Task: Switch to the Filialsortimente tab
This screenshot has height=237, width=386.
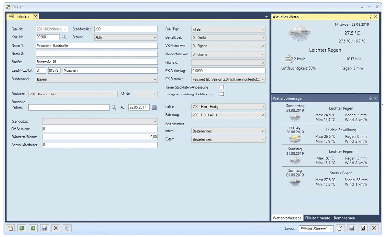Action: click(x=317, y=218)
